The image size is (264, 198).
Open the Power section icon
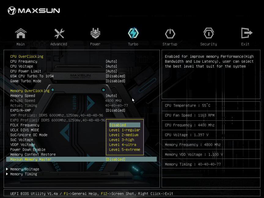95,34
